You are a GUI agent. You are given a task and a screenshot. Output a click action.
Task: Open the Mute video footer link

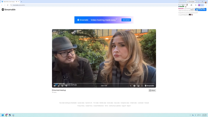110,103
